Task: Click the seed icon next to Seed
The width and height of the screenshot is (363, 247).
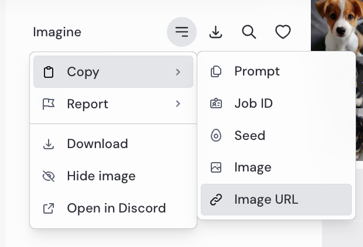Action: pyautogui.click(x=216, y=135)
